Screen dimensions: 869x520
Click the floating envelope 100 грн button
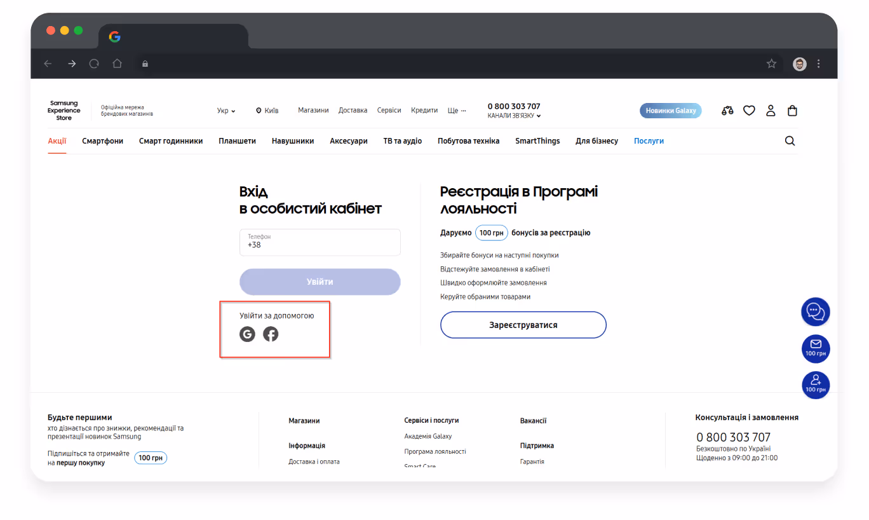815,348
